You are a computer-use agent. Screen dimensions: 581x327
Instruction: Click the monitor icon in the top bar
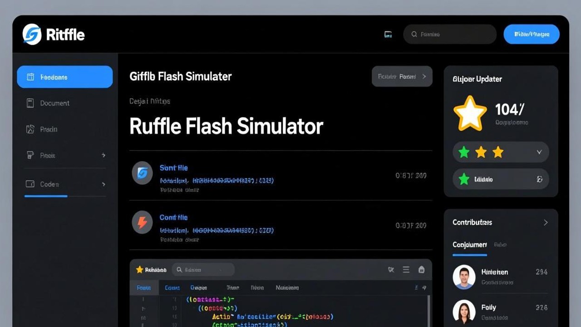tap(388, 35)
